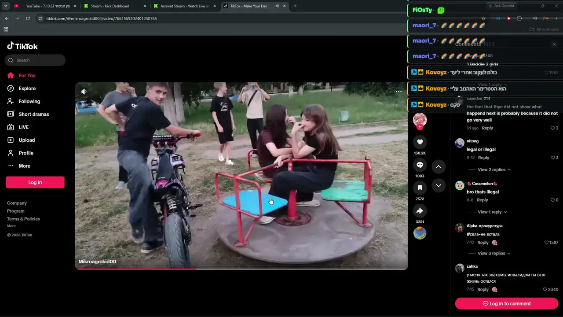This screenshot has width=563, height=317.
Task: Open Terms & Policies link
Action: (x=23, y=219)
